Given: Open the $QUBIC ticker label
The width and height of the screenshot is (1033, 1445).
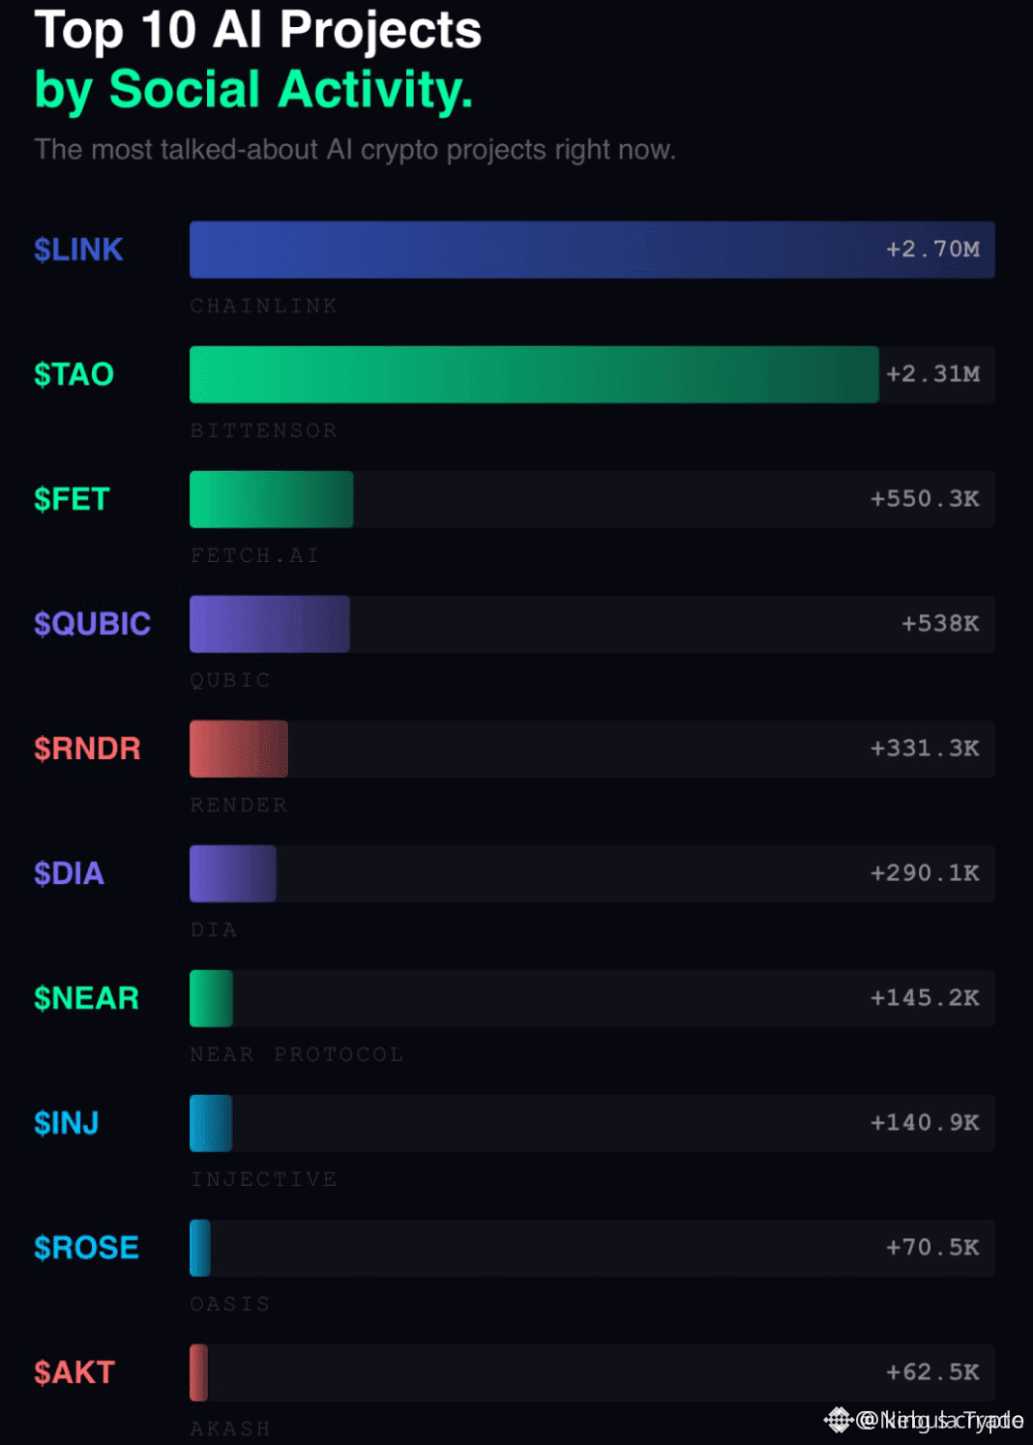Looking at the screenshot, I should (x=92, y=624).
